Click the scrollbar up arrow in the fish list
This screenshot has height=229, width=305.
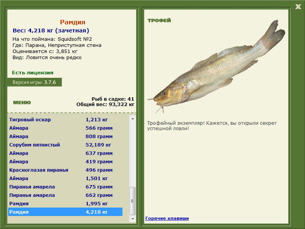pyautogui.click(x=133, y=119)
